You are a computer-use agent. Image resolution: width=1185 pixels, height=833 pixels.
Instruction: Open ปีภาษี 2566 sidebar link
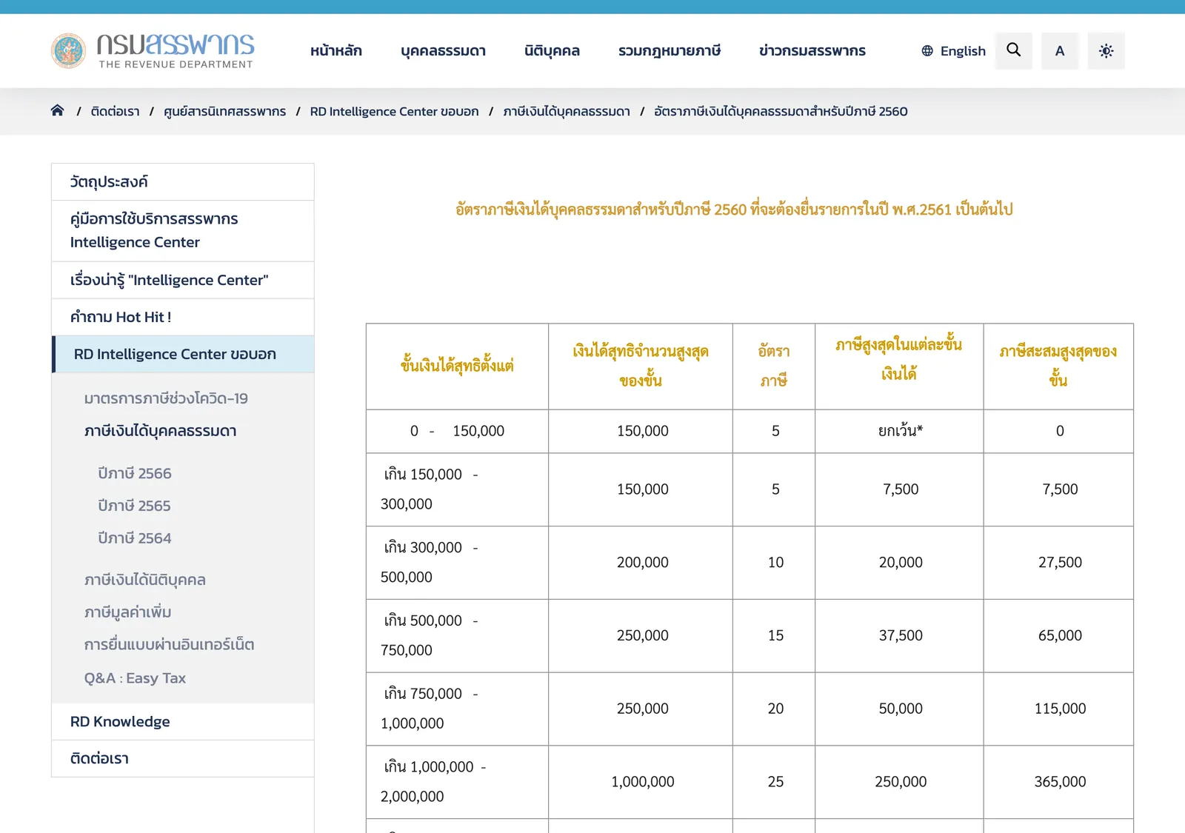click(135, 473)
